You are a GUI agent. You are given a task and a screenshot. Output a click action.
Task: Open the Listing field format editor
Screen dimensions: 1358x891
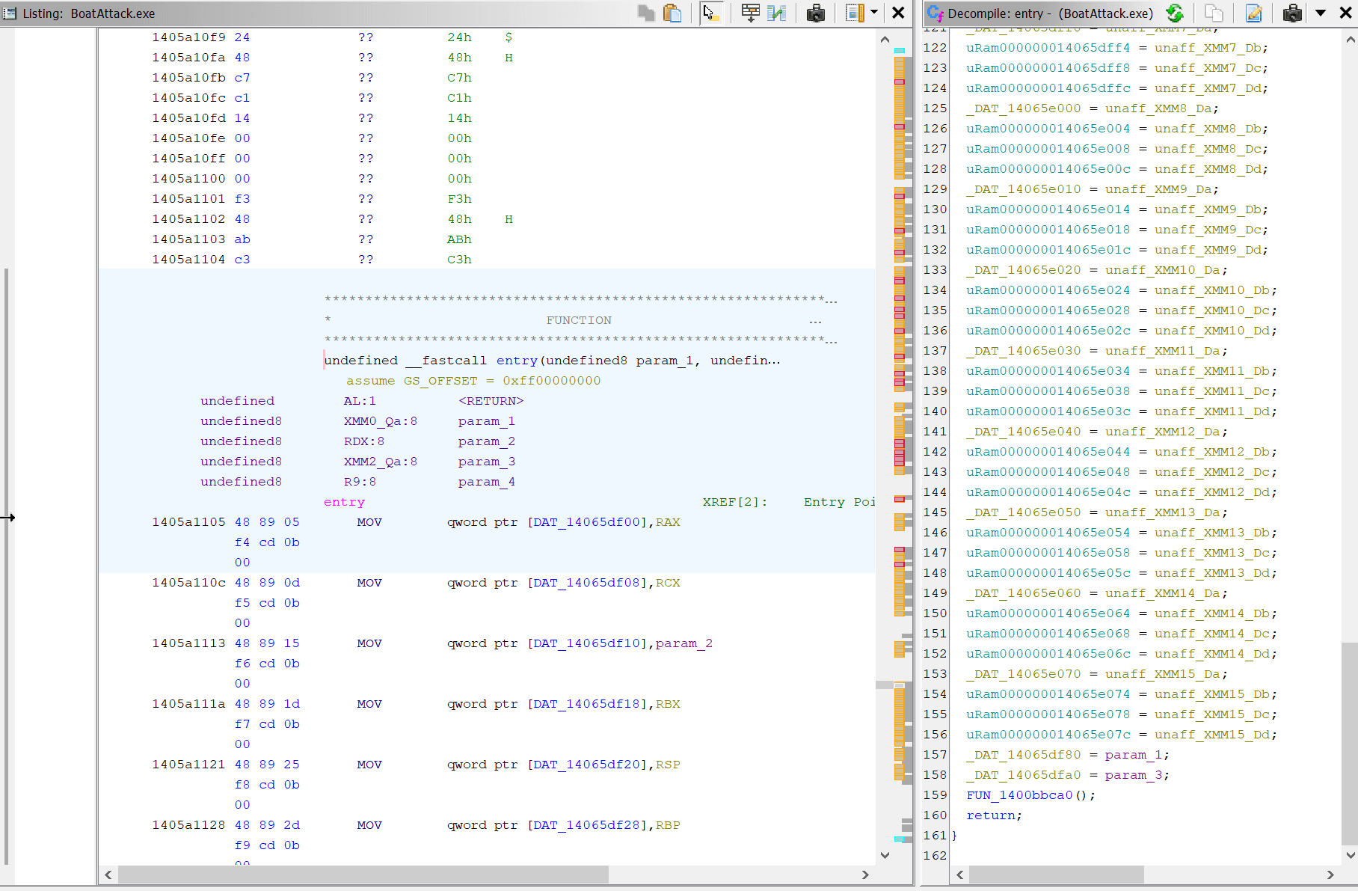coord(750,13)
